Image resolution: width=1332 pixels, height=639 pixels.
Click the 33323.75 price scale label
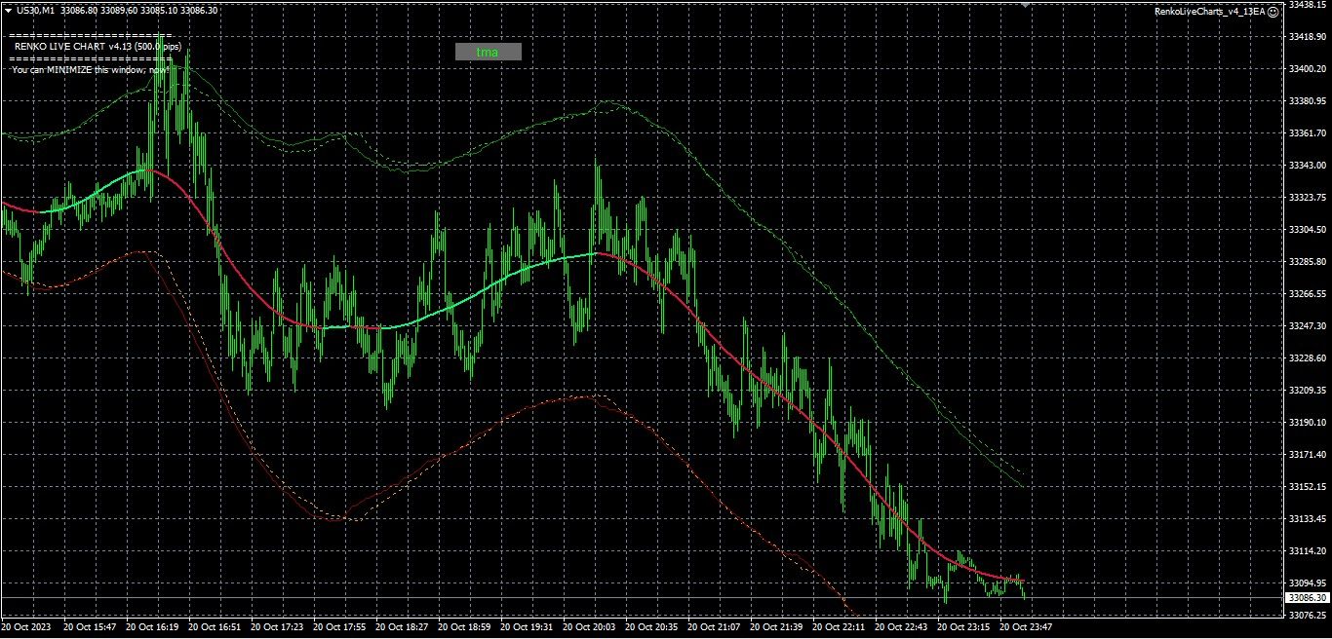(x=1307, y=198)
